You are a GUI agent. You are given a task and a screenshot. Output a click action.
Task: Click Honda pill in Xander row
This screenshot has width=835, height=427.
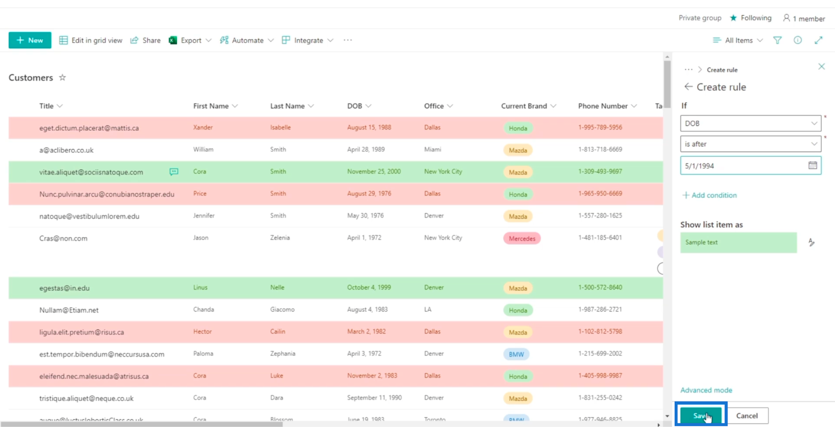coord(518,128)
